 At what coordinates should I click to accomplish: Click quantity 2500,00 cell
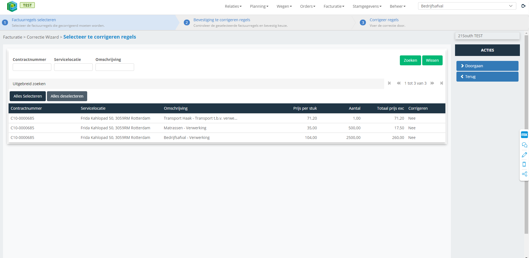[x=353, y=138]
